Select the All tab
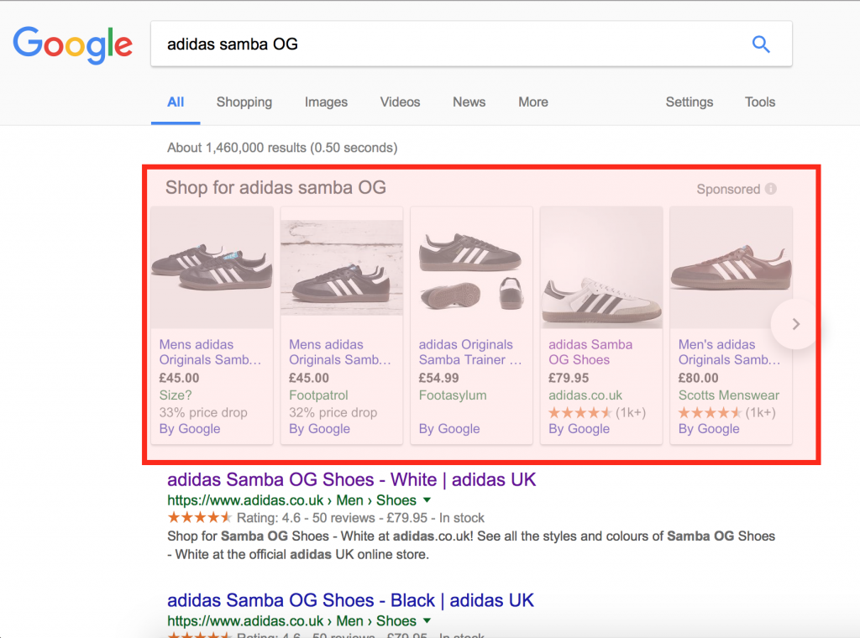The image size is (860, 638). [176, 102]
